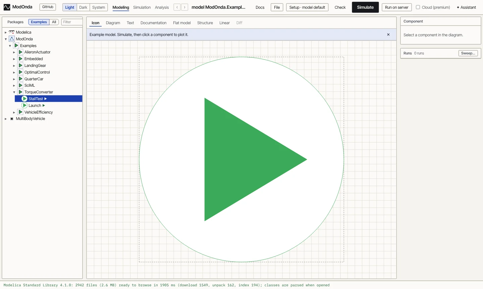Click the Simulate button
483x289 pixels.
(x=365, y=7)
